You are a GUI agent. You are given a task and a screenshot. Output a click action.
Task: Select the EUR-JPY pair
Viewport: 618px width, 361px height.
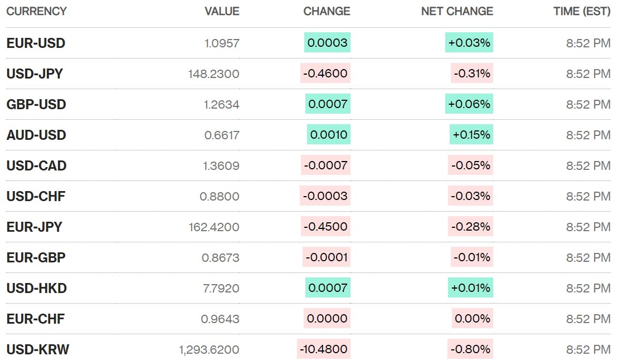pyautogui.click(x=35, y=227)
